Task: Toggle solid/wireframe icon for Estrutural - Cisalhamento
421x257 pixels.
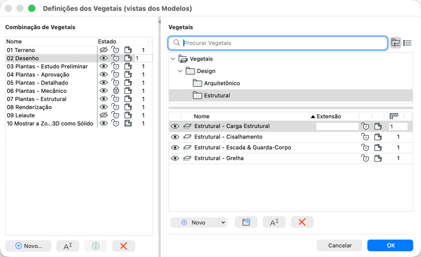Action: tap(378, 137)
